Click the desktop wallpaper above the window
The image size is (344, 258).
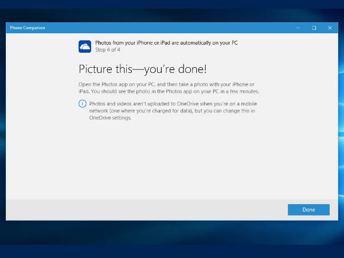172,10
